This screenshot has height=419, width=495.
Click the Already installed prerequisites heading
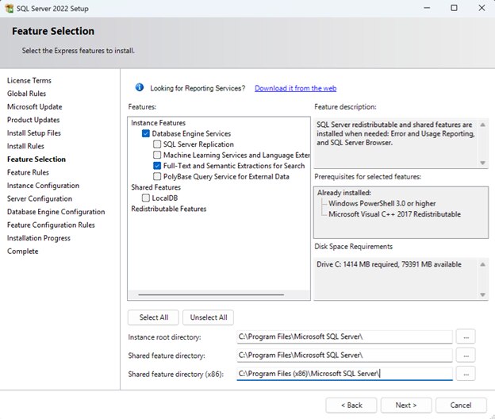pyautogui.click(x=343, y=193)
